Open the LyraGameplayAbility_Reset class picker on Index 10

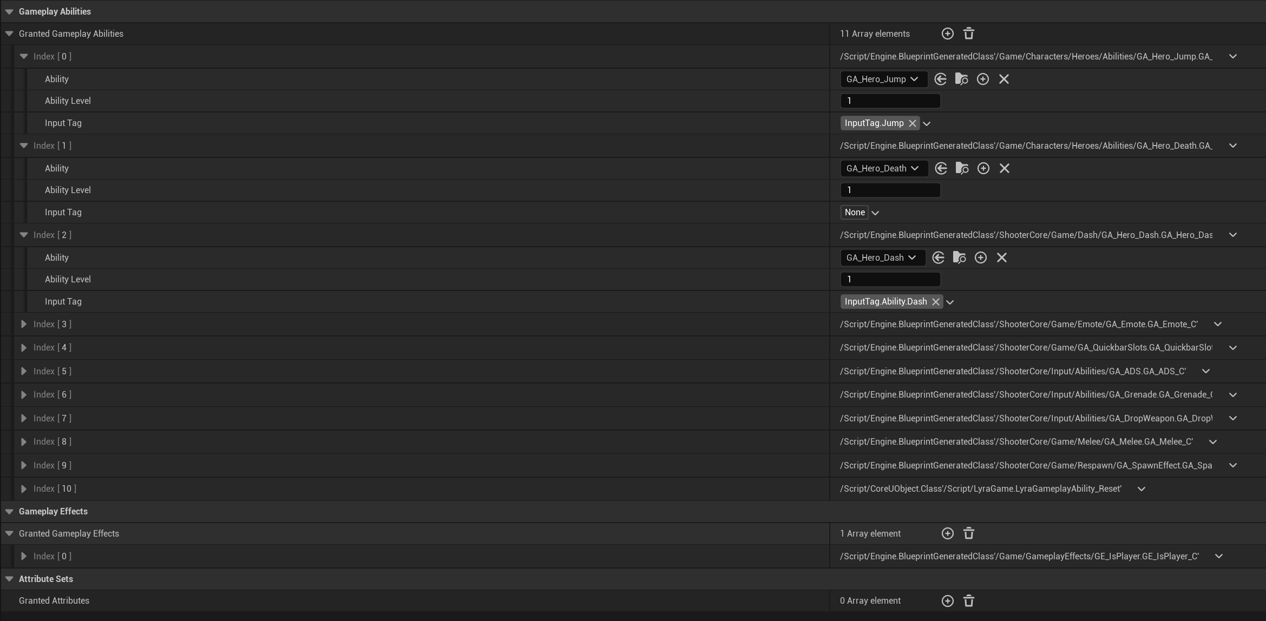tap(1141, 488)
